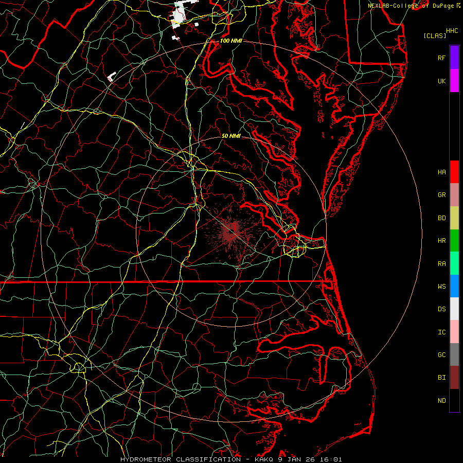This screenshot has width=463, height=463.
Task: Click the '[CLAS]' units label
Action: click(x=435, y=35)
